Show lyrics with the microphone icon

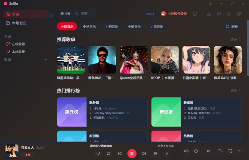tap(167, 153)
